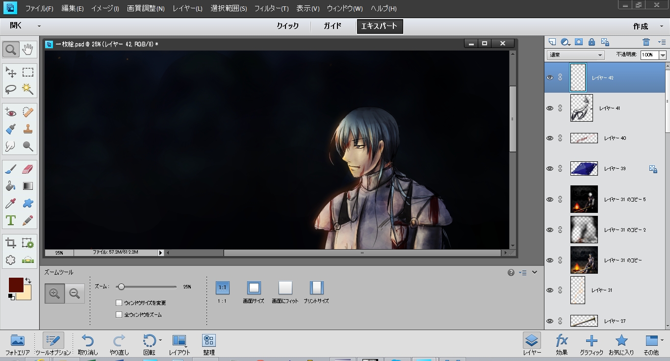Select the Eyedropper color picker tool
The height and width of the screenshot is (361, 670).
pyautogui.click(x=11, y=203)
